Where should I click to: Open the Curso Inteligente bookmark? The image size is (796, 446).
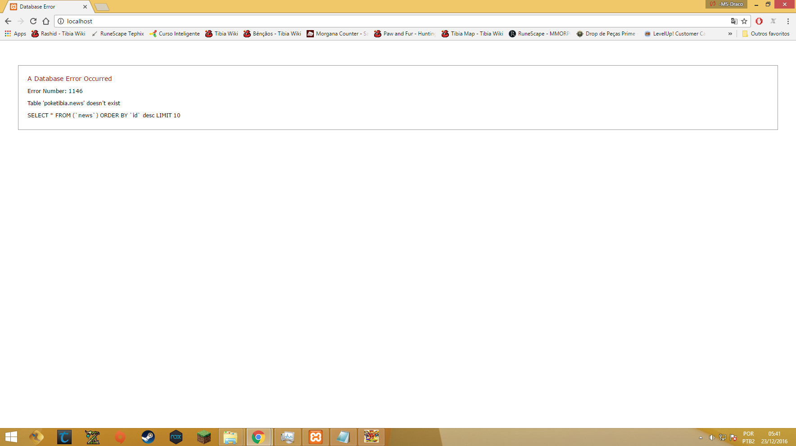175,34
